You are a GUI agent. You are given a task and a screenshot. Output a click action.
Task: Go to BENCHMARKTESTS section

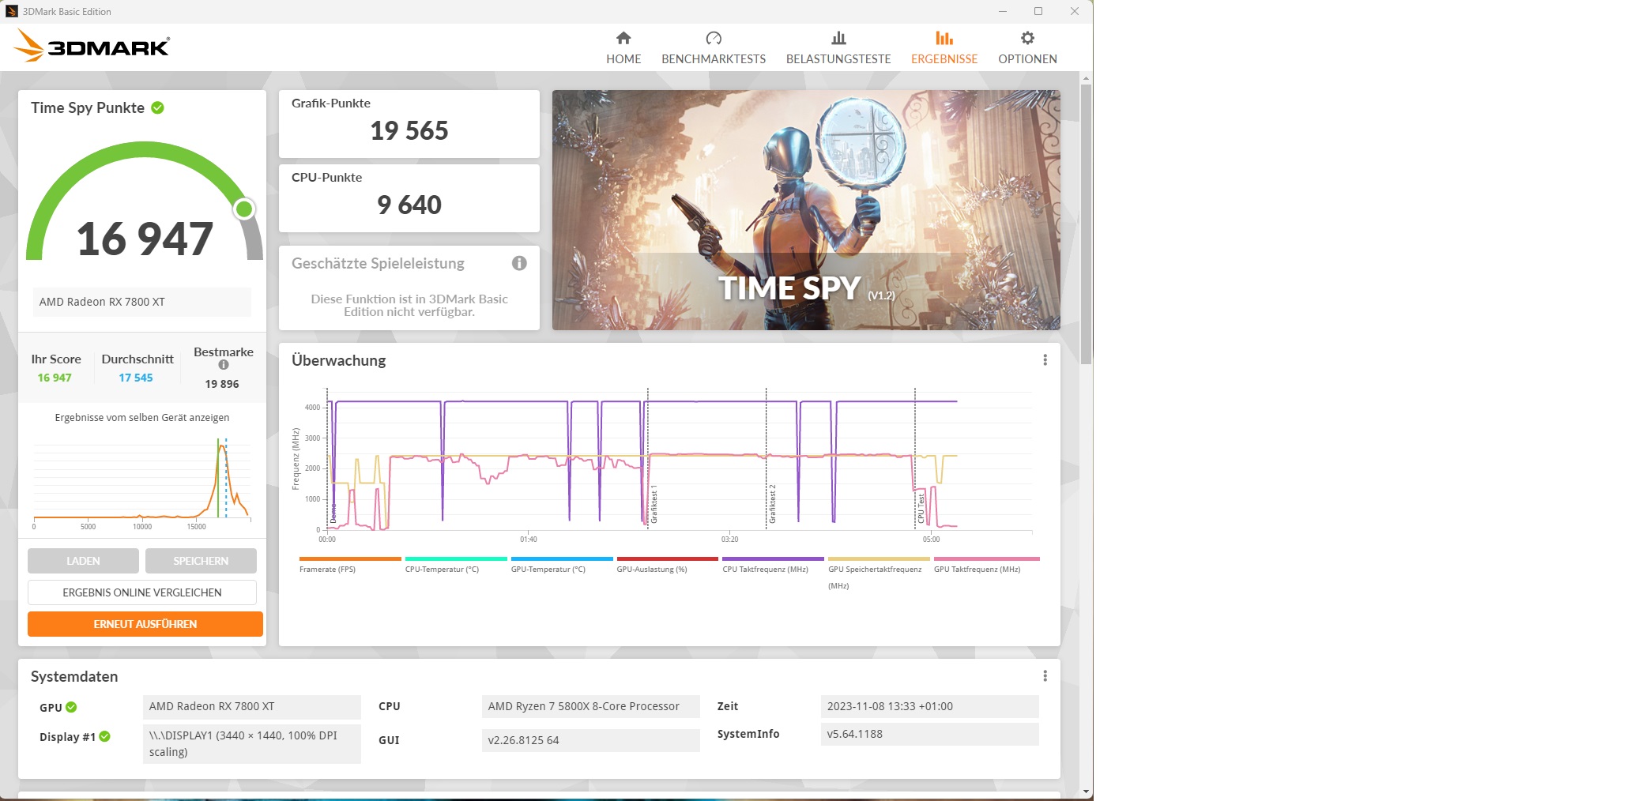[714, 47]
